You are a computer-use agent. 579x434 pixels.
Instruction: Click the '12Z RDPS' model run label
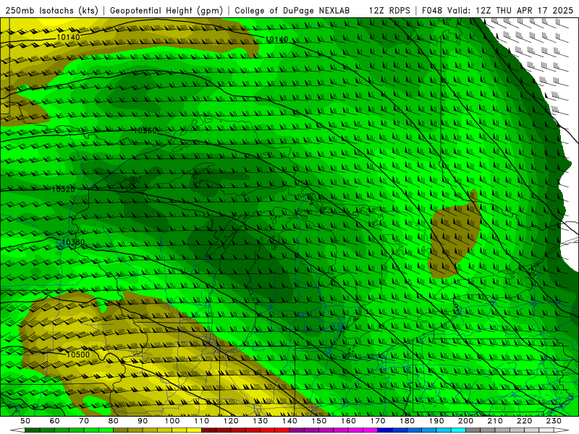[x=389, y=11]
